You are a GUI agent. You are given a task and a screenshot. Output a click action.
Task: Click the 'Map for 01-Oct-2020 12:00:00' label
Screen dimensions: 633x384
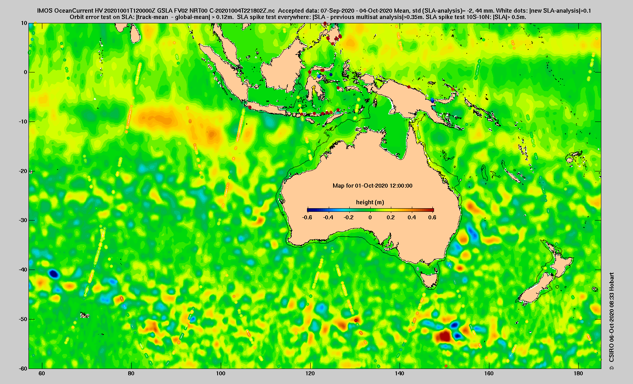click(372, 186)
